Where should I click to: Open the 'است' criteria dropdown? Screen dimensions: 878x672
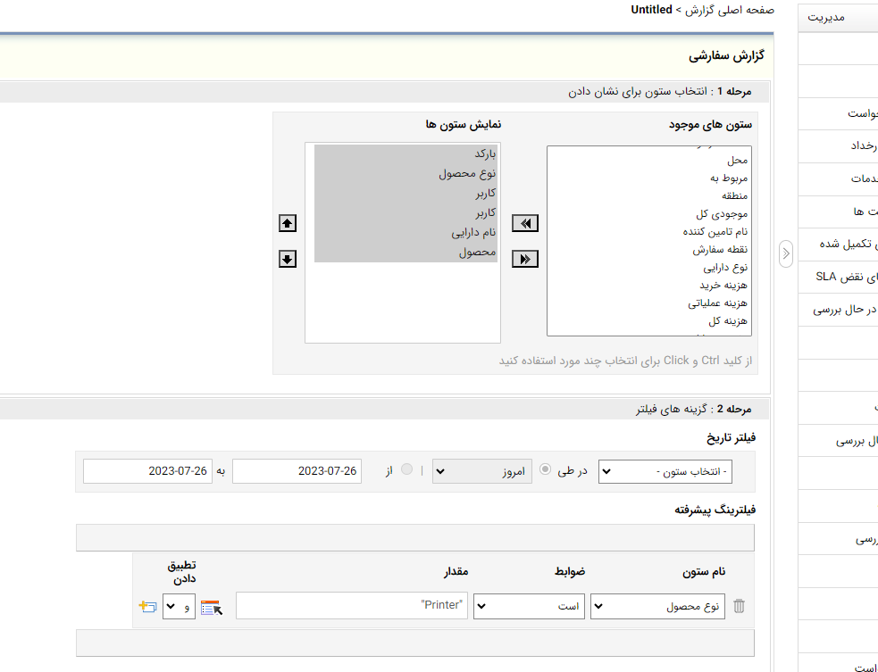coord(529,606)
